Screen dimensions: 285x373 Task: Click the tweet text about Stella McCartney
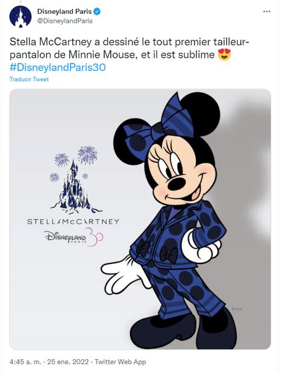(130, 49)
